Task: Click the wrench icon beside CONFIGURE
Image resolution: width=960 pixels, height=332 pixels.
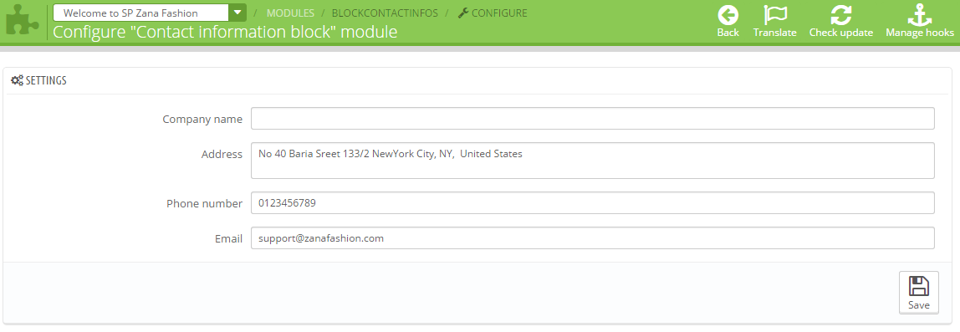Action: tap(463, 13)
